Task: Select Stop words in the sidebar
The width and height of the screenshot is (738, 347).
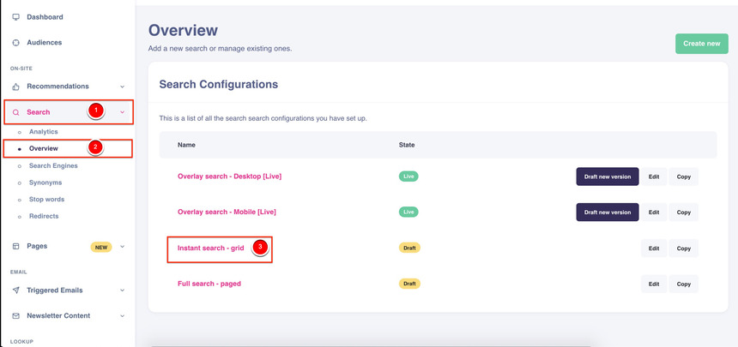Action: point(46,200)
